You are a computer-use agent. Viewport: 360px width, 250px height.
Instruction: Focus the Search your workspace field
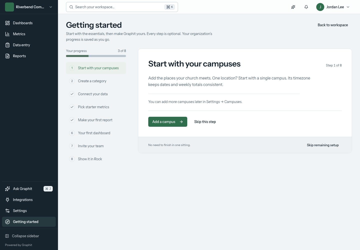pyautogui.click(x=122, y=7)
